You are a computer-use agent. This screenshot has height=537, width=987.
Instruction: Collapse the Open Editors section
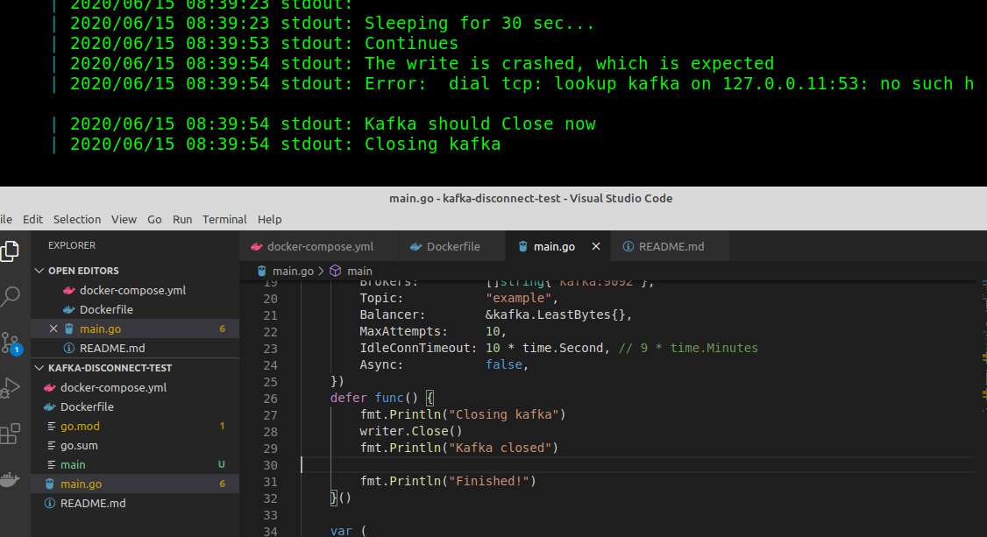tap(39, 271)
